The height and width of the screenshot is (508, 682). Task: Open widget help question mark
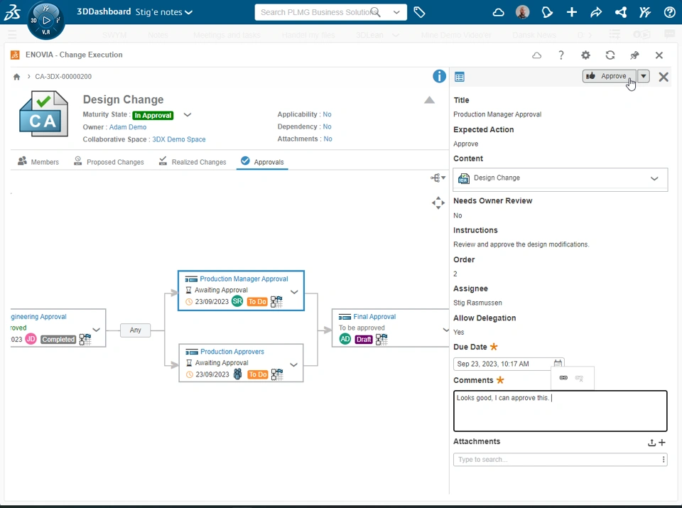(x=561, y=55)
